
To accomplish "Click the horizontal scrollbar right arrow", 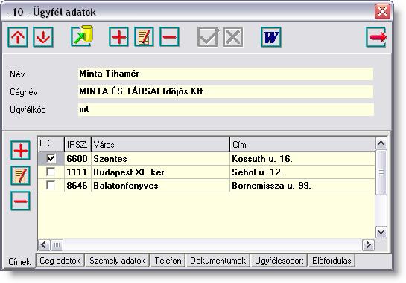I will click(x=368, y=245).
